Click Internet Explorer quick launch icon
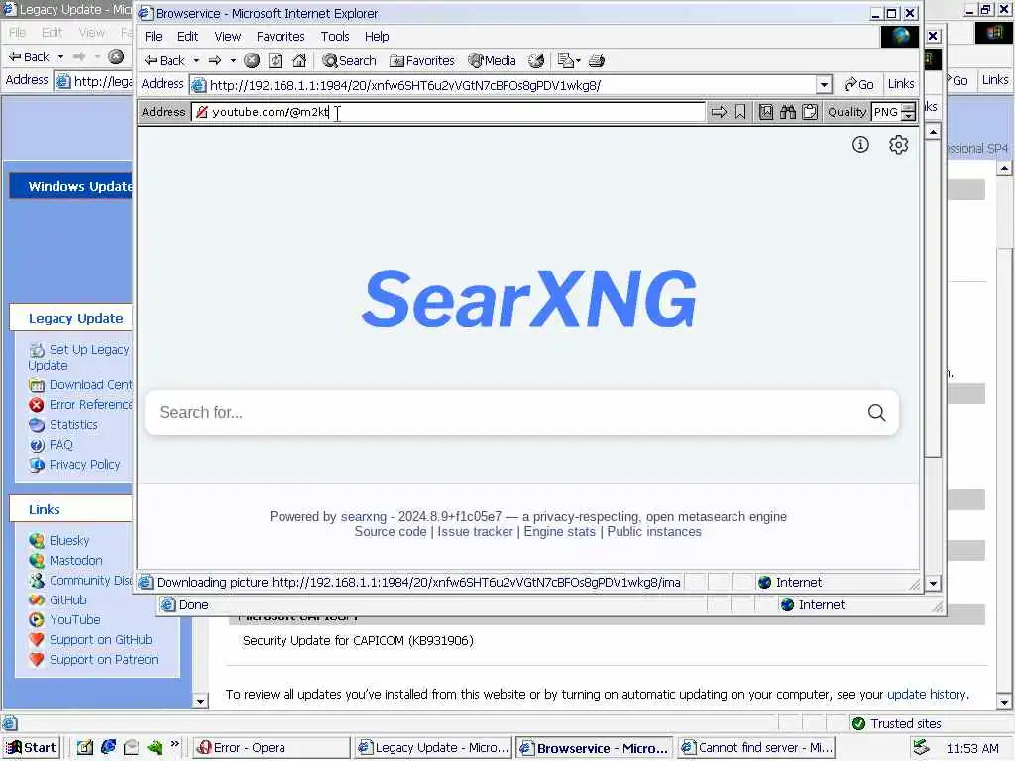Image resolution: width=1015 pixels, height=761 pixels. (108, 747)
